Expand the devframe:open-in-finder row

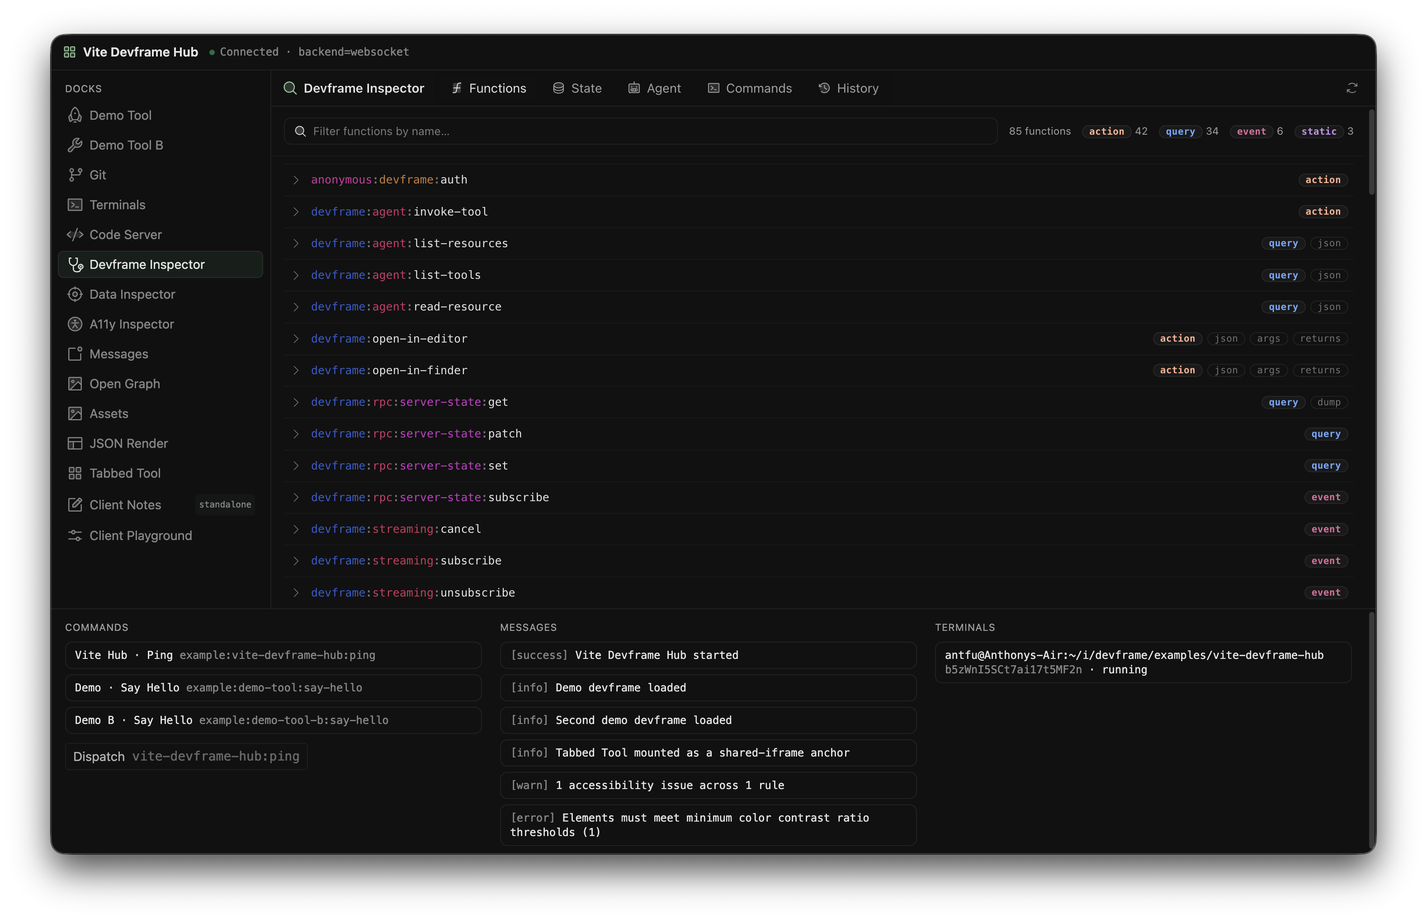point(818,370)
